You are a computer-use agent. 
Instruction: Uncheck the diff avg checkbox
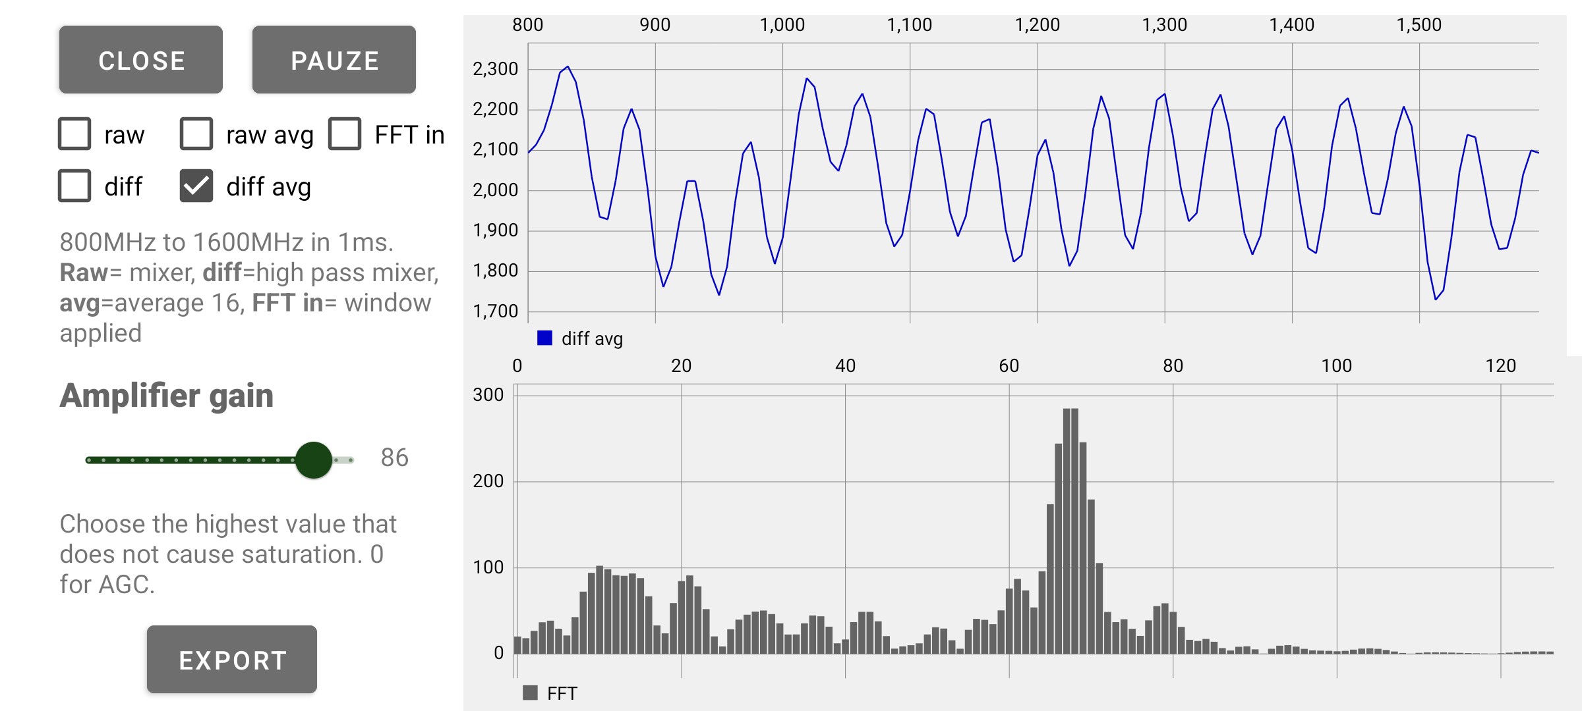point(196,186)
